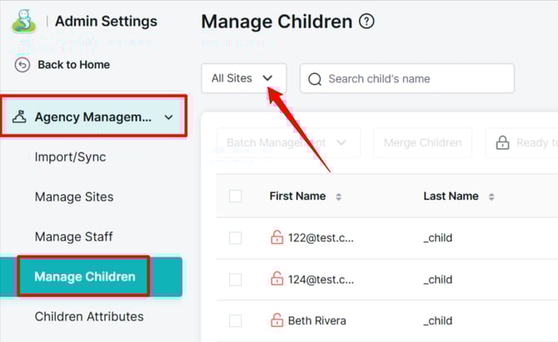Open the Batch Management dropdown
This screenshot has height=342, width=558.
pos(287,142)
